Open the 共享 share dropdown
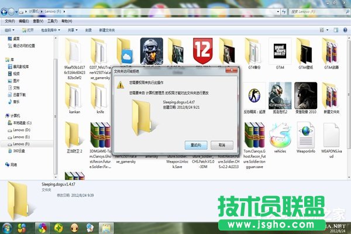 [x=73, y=29]
